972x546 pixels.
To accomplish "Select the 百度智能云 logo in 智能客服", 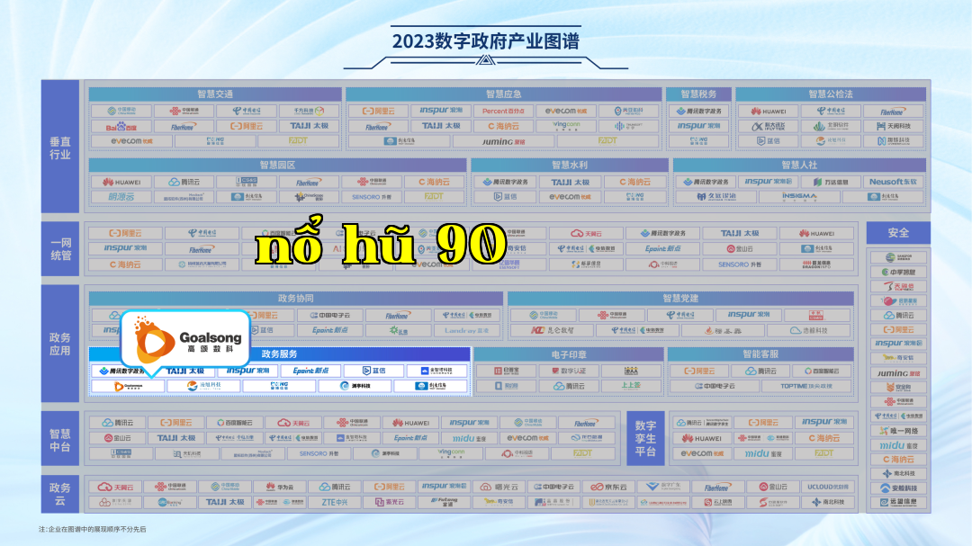I will [822, 371].
